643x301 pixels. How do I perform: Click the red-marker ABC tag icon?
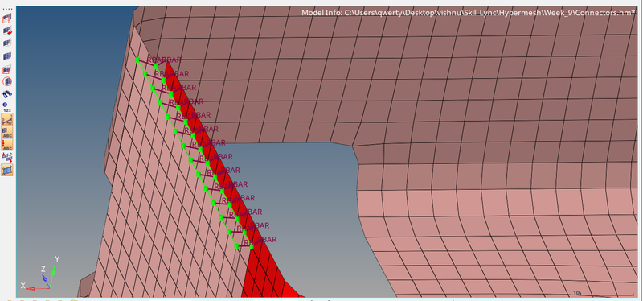7,145
